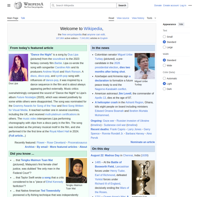Click the Search button
This screenshot has width=197, height=197.
[122, 5]
